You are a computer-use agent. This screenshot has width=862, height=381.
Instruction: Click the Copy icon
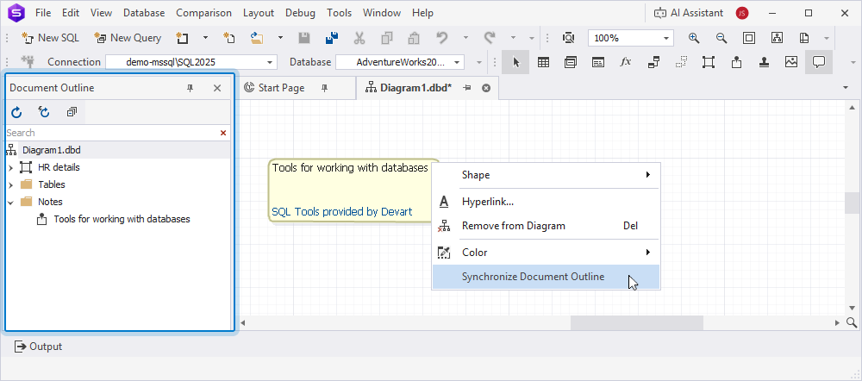click(x=386, y=38)
